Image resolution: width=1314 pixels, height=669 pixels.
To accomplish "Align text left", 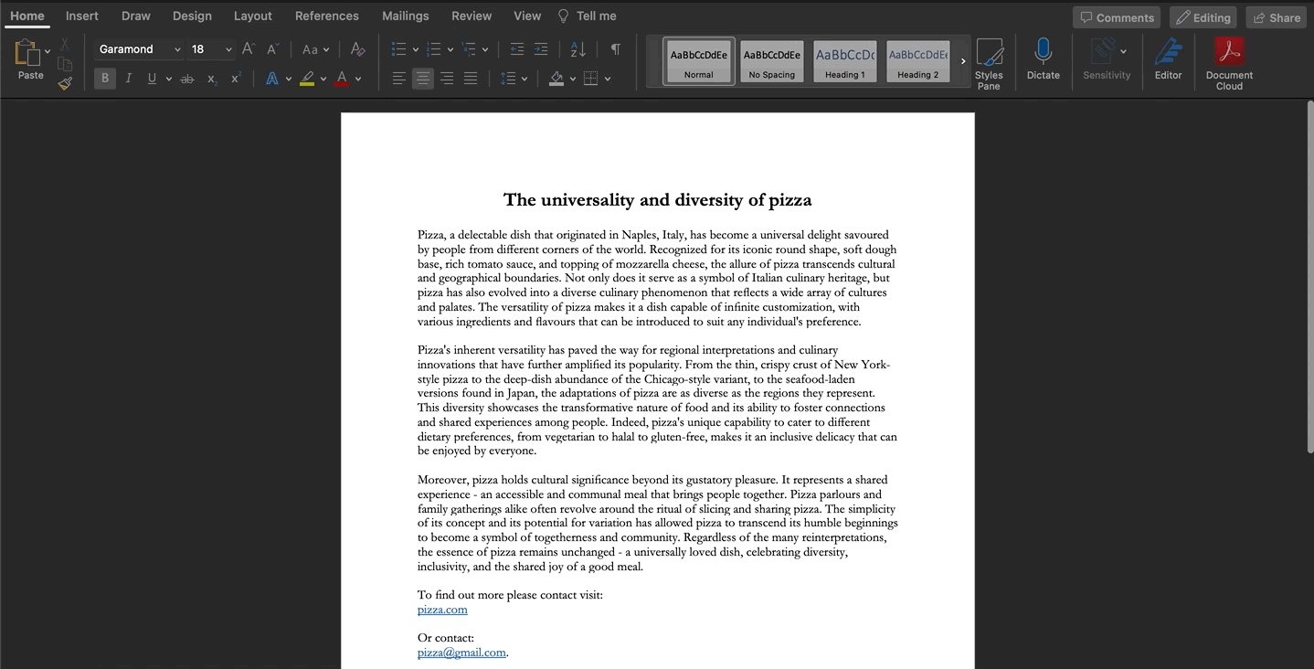I will point(399,79).
